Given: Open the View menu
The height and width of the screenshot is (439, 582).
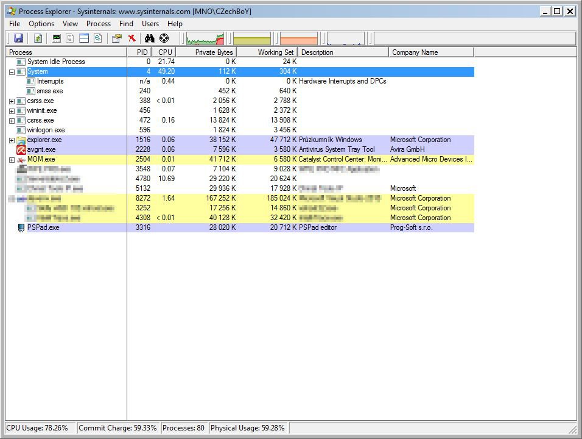Looking at the screenshot, I should 70,24.
